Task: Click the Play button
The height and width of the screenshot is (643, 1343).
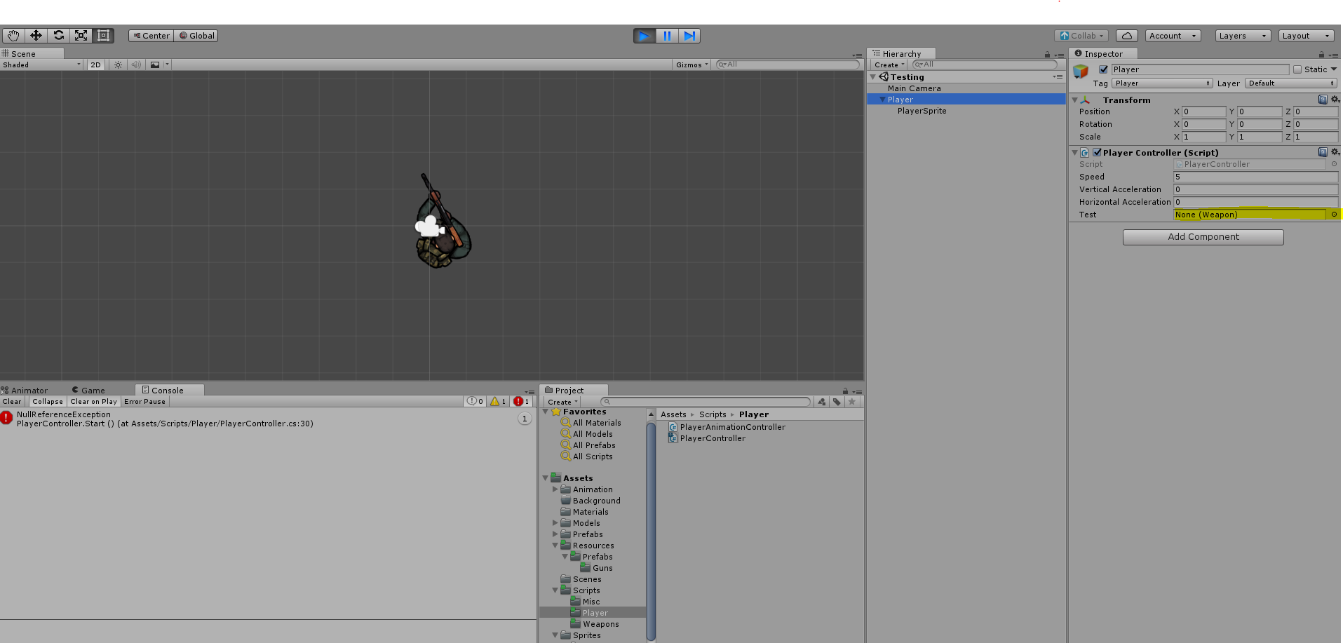Action: [x=644, y=36]
